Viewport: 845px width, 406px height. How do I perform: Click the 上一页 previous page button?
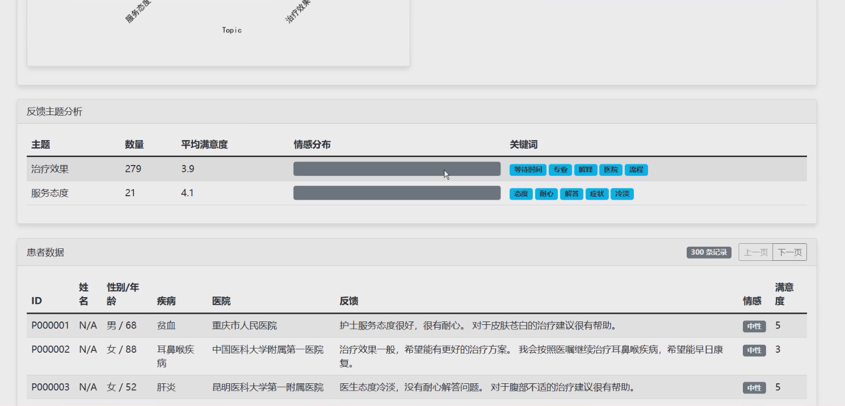756,252
